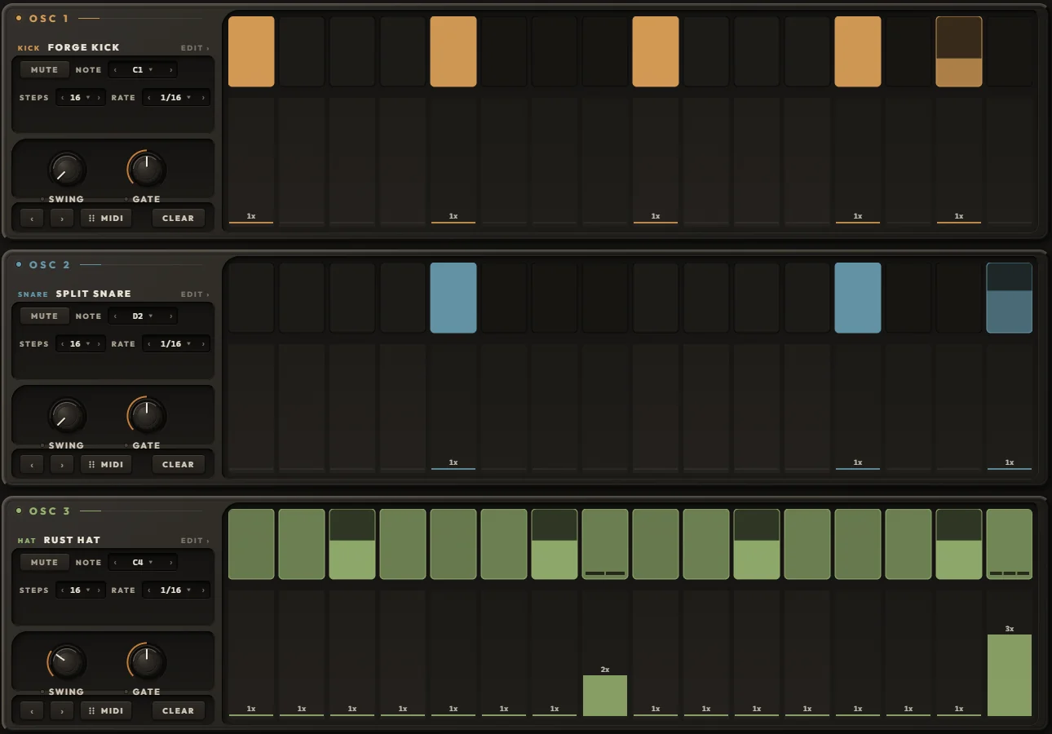Step OSC 1 note down from C1

(x=115, y=70)
